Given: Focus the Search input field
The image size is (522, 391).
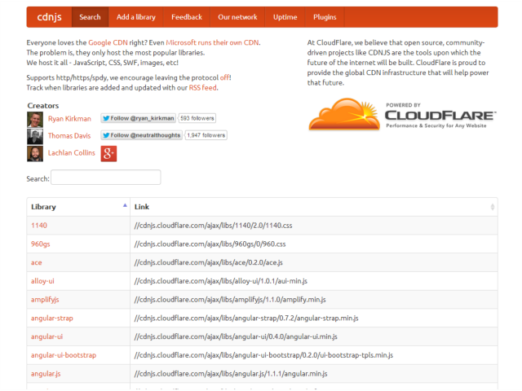Looking at the screenshot, I should pyautogui.click(x=106, y=178).
